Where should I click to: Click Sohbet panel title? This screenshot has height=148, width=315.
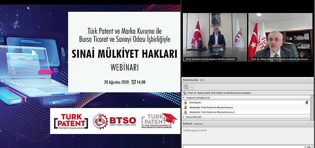[x=188, y=124]
